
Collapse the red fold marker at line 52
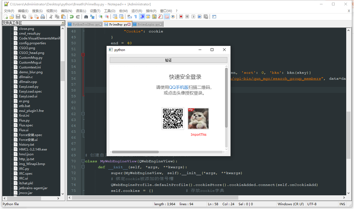point(83,55)
